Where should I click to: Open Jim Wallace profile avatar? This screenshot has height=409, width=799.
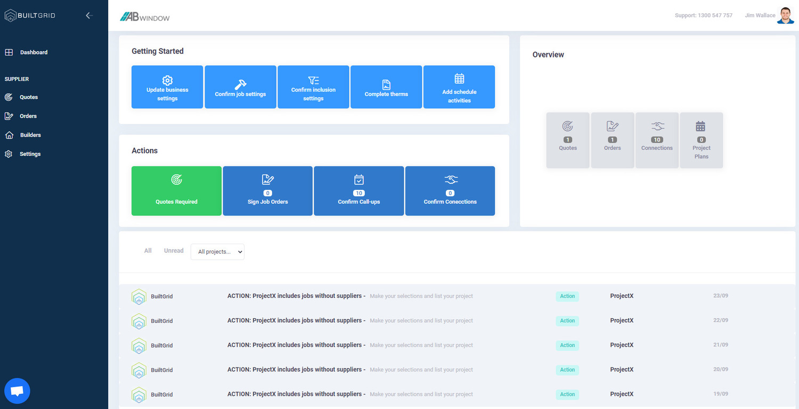pyautogui.click(x=785, y=15)
